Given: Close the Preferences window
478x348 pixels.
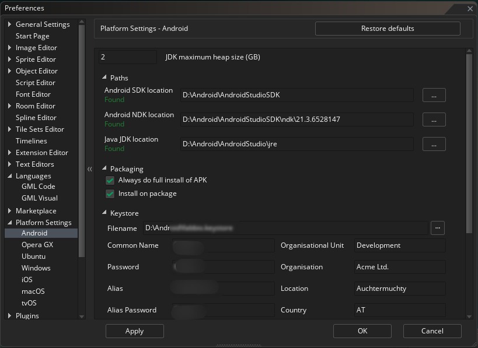Looking at the screenshot, I should (470, 8).
